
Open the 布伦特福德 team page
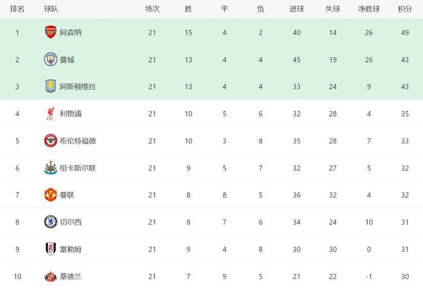(79, 141)
